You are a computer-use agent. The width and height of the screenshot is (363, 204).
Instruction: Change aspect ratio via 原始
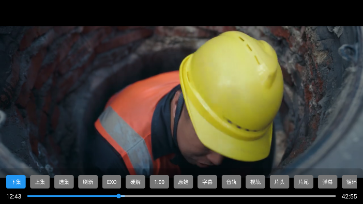183,182
